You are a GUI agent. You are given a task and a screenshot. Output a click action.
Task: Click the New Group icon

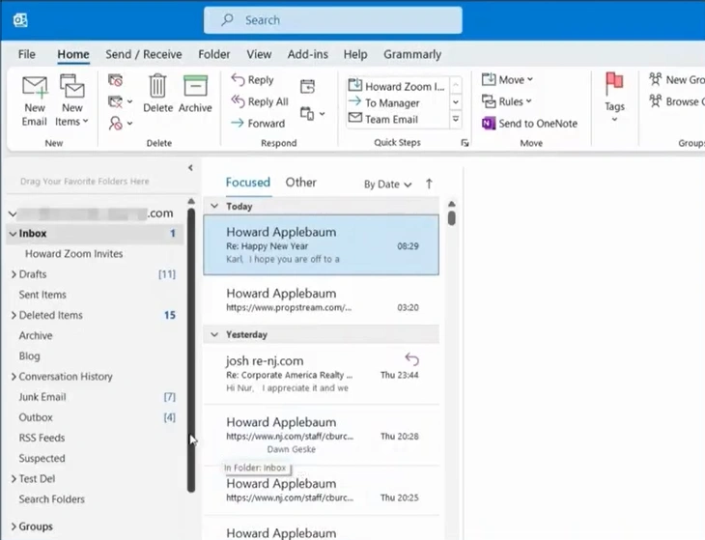pos(656,79)
